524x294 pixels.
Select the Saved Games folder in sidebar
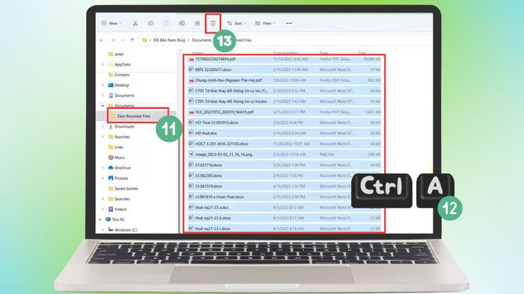(126, 189)
